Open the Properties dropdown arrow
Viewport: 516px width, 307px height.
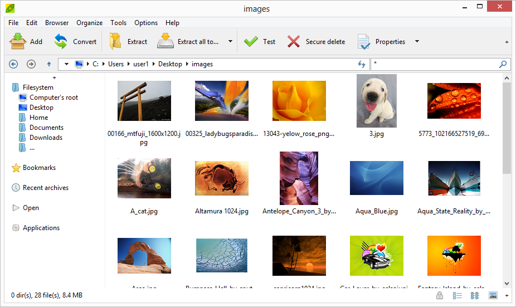417,41
